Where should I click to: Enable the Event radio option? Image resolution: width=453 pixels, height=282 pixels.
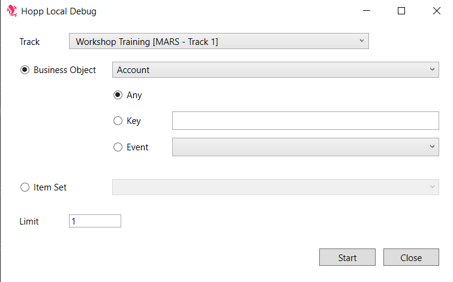118,147
